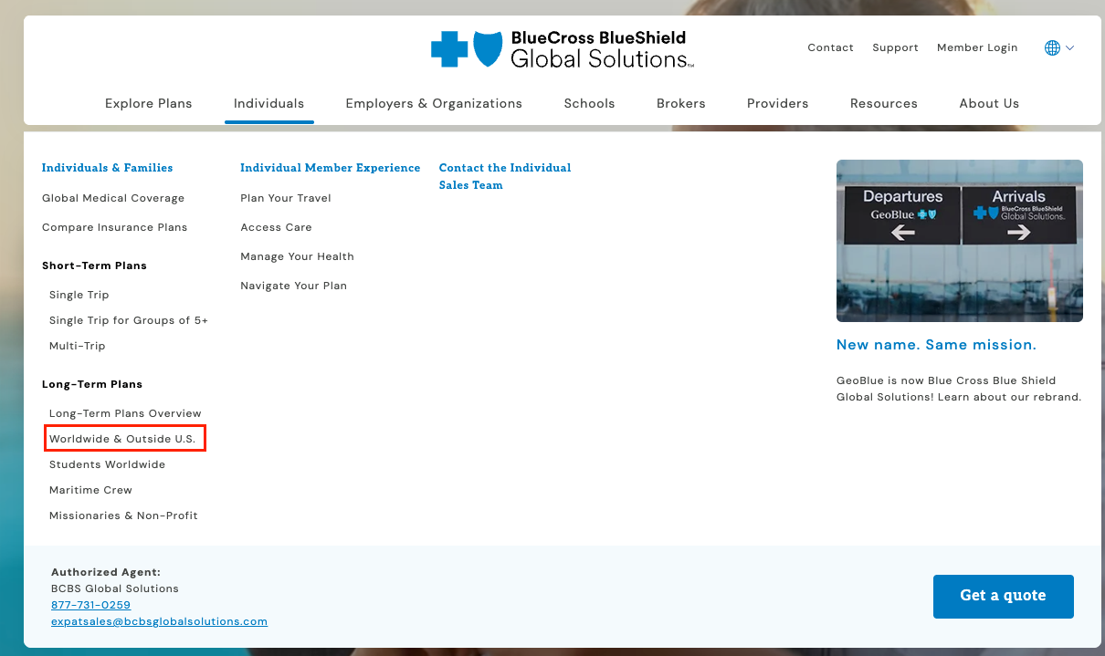
Task: Click the BlueCross BlueShield Global Solutions logo
Action: click(x=563, y=49)
